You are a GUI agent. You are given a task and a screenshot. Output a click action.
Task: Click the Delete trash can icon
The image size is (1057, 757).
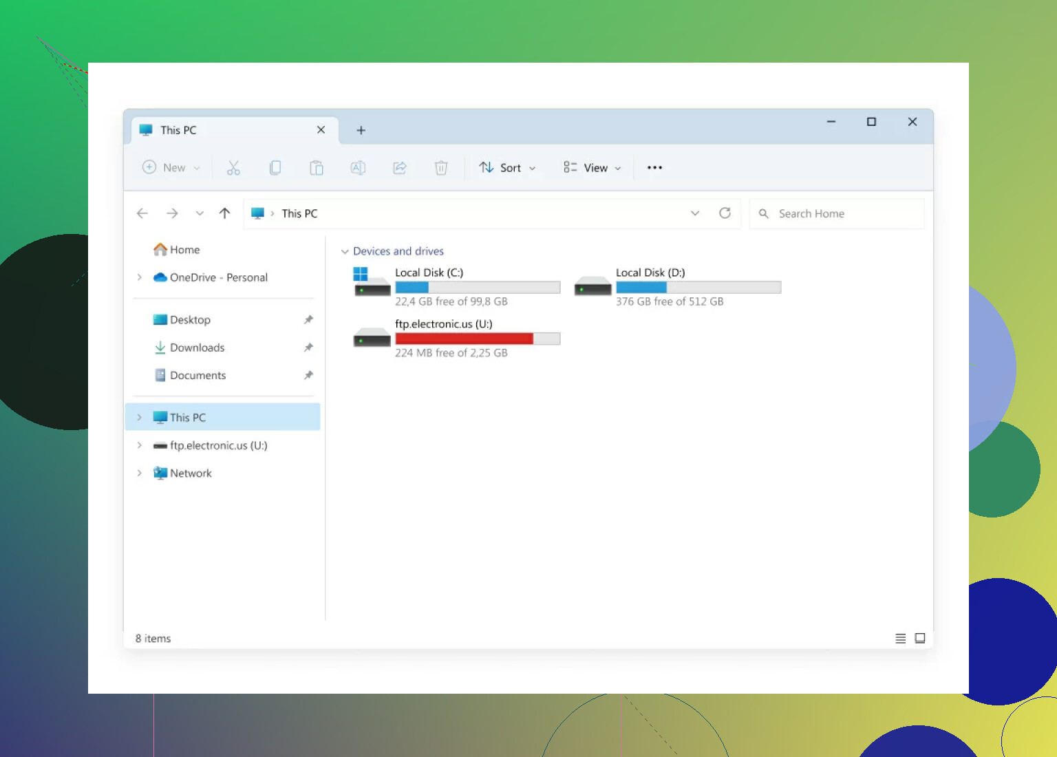tap(441, 168)
